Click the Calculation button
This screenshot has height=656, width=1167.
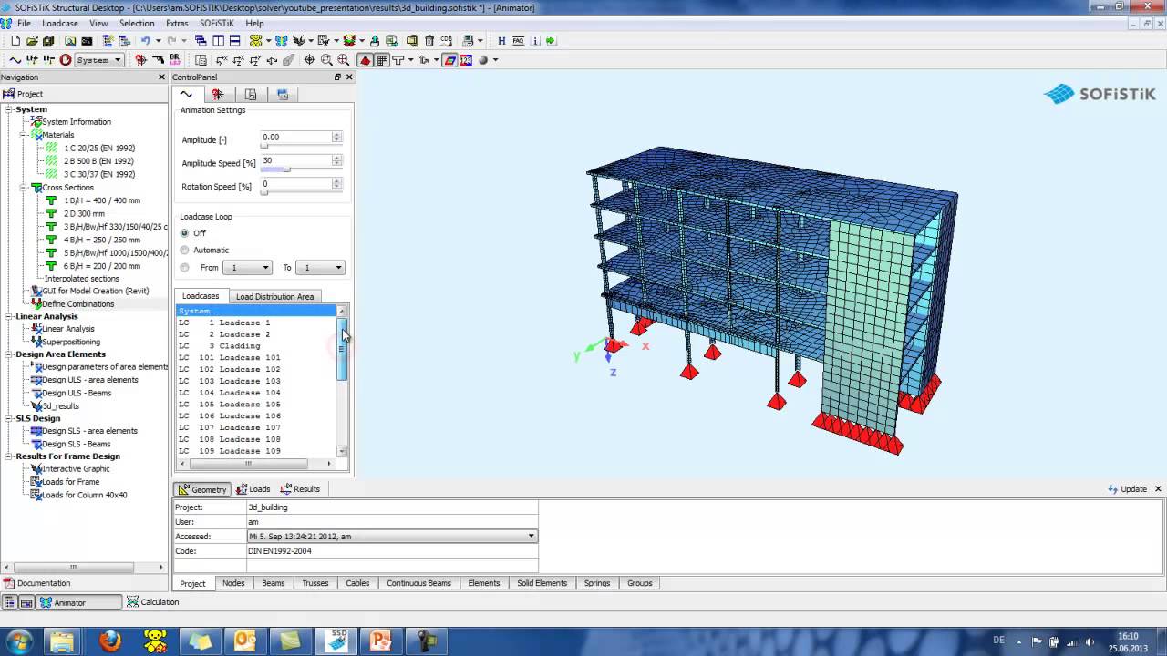(x=153, y=602)
